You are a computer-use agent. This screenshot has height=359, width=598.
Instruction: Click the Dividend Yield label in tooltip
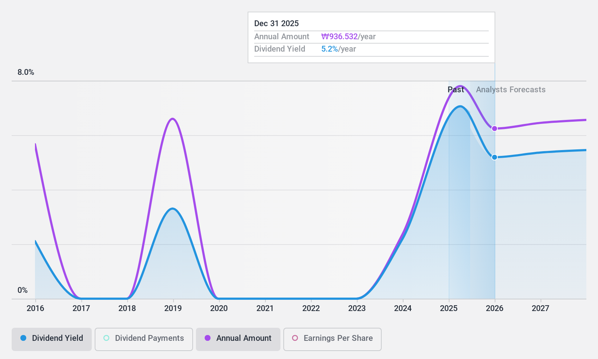click(280, 49)
